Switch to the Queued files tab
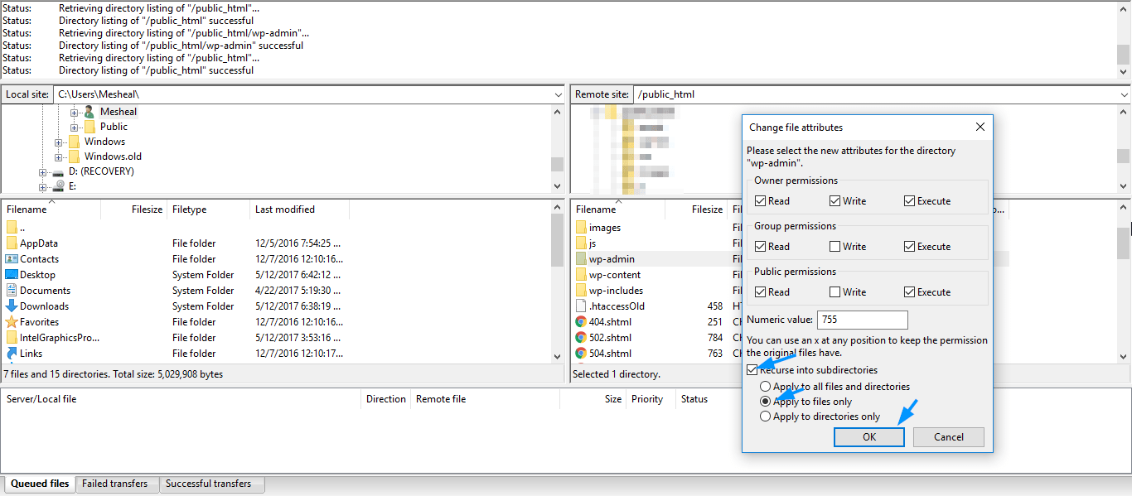 click(x=40, y=484)
